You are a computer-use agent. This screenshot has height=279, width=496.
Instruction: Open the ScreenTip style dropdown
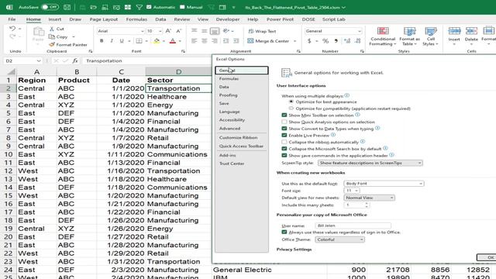point(370,163)
